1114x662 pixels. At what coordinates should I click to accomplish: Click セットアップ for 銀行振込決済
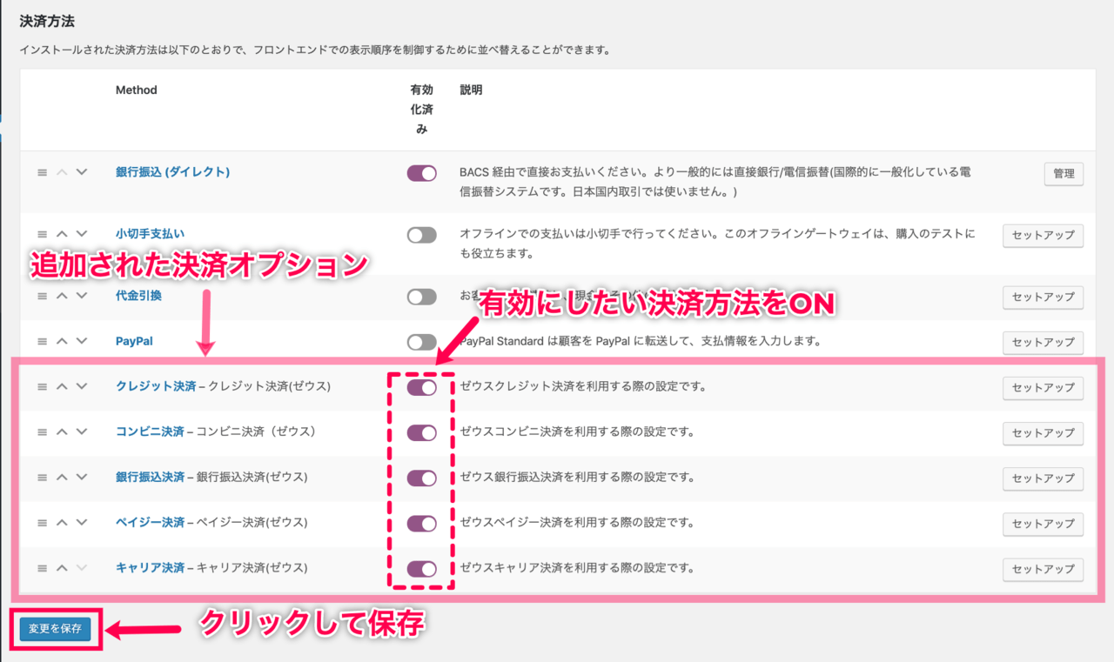(1044, 478)
